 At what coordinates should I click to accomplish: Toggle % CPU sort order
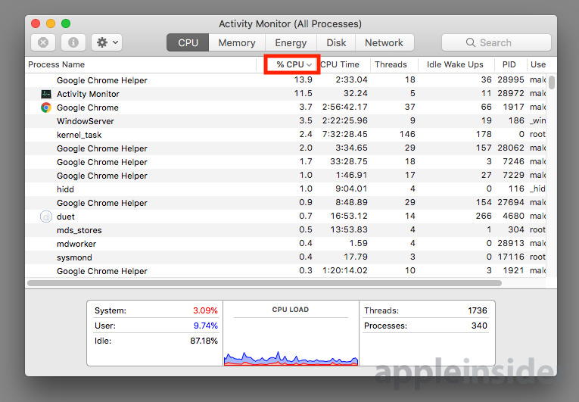pos(291,64)
